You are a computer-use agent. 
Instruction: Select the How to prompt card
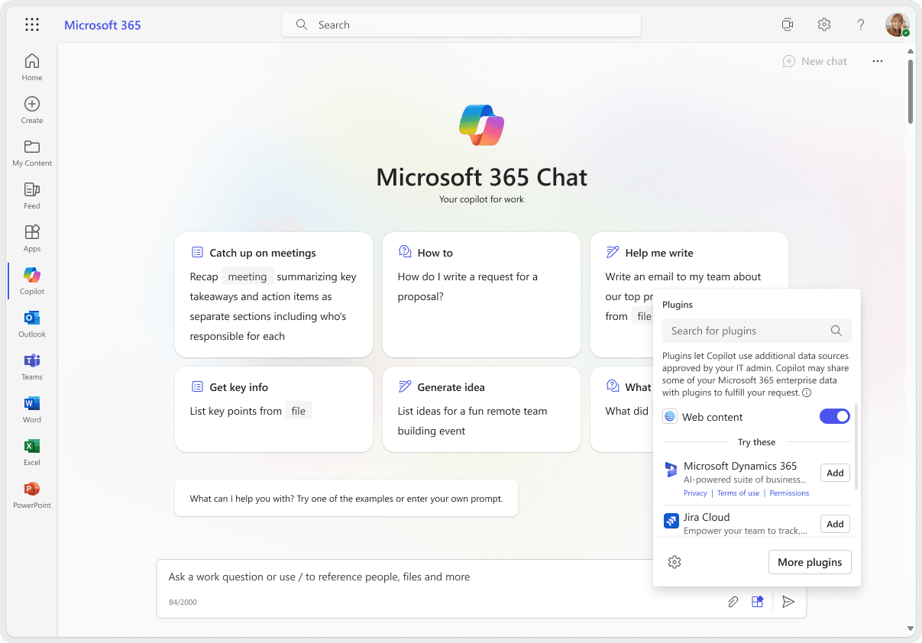click(x=481, y=295)
